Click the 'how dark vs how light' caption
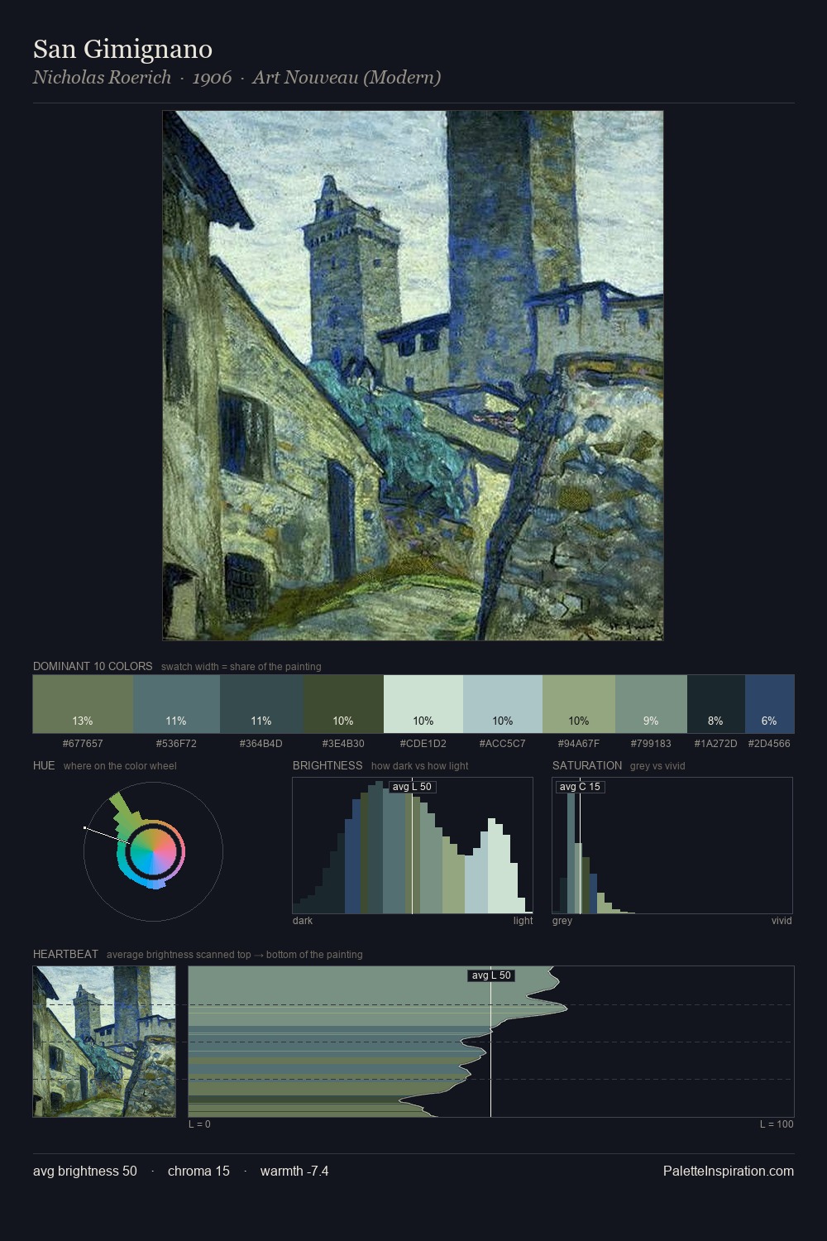The image size is (827, 1241). click(x=420, y=766)
